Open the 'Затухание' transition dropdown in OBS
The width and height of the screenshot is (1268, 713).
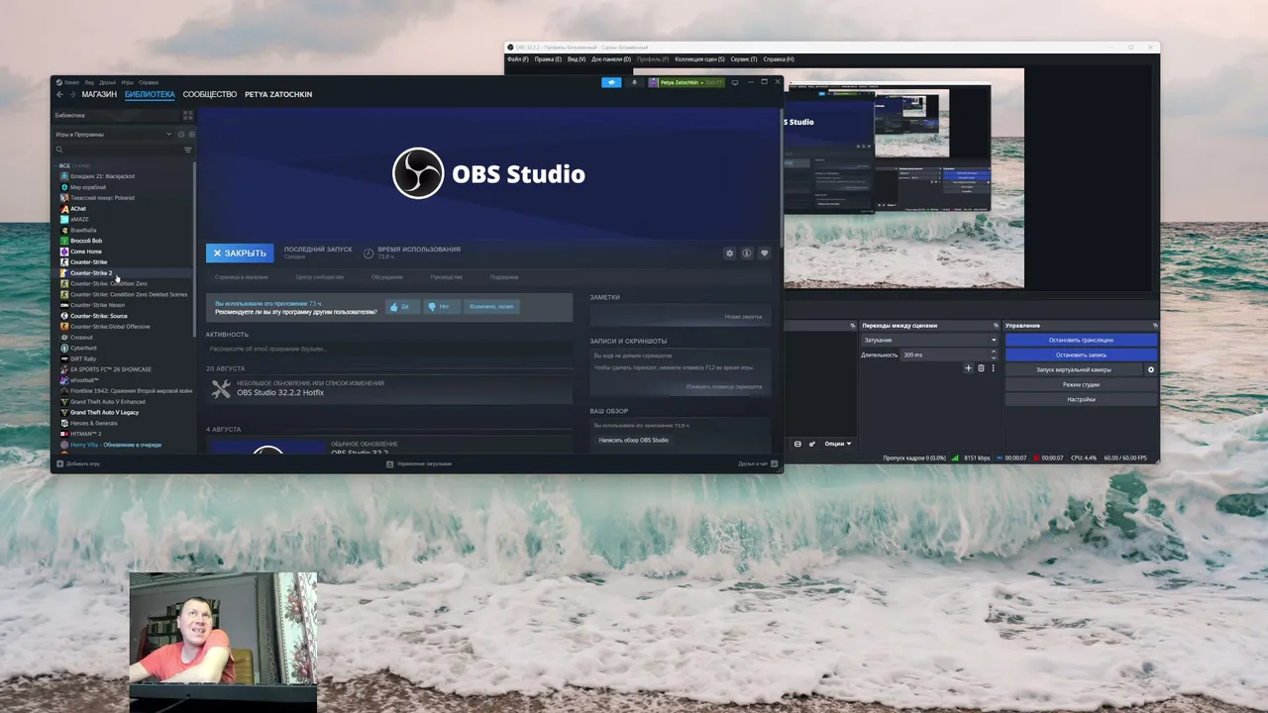[929, 340]
